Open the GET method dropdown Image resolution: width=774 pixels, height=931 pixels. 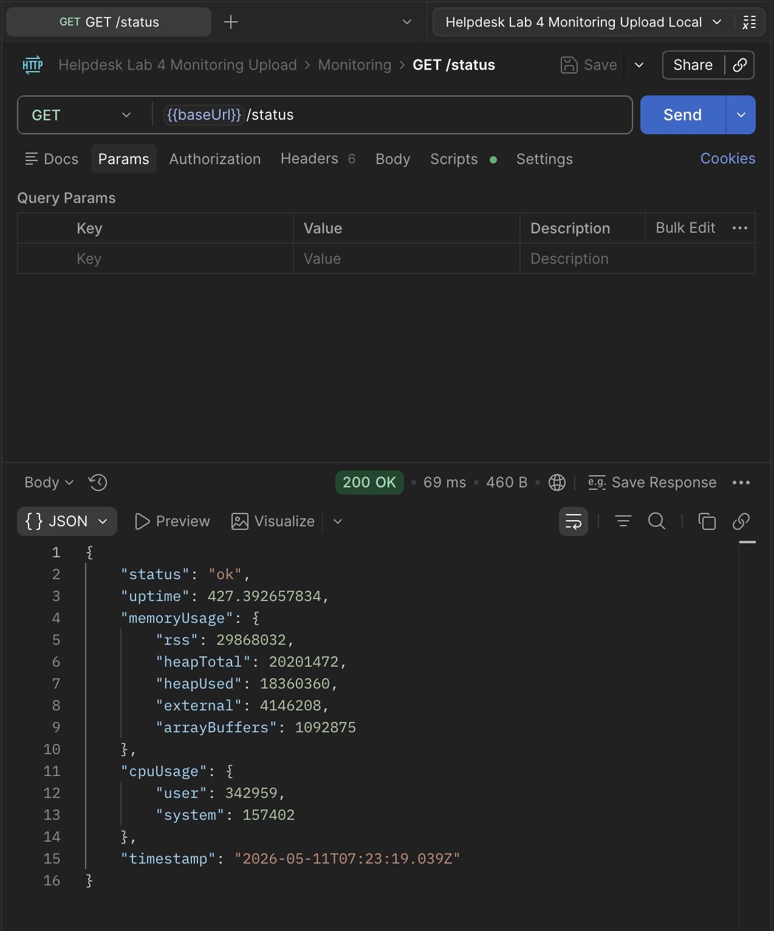(82, 115)
